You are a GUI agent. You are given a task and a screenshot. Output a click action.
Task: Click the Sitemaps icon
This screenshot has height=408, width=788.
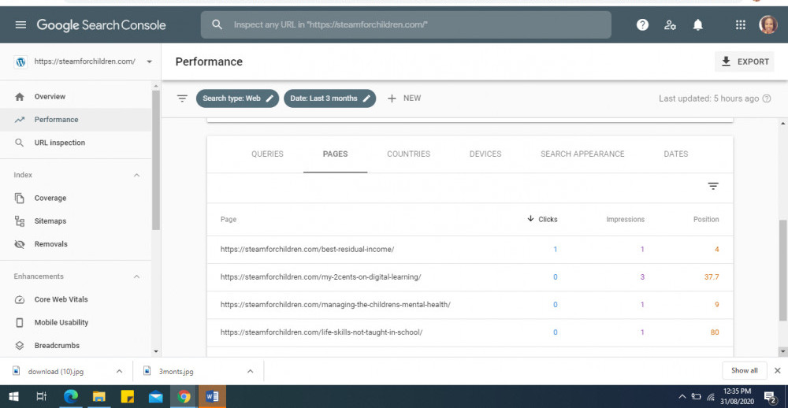click(x=20, y=221)
